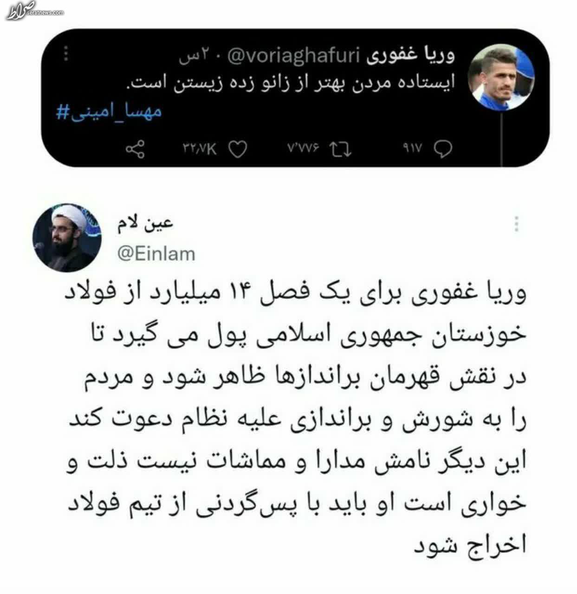The width and height of the screenshot is (577, 594).
Task: Open the three-dot menu on the dark tweet
Action: click(x=66, y=54)
